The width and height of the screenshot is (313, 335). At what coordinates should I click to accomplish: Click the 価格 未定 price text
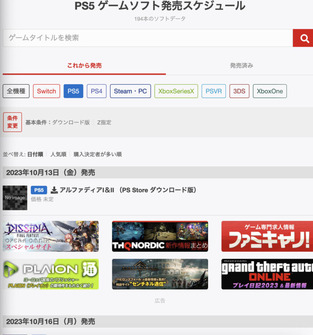pos(42,199)
